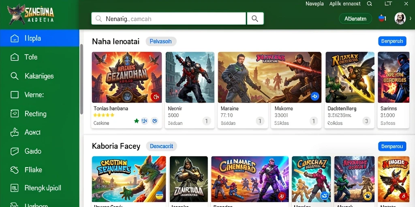
Task: Click the blue badge on the Maraine banner
Action: pos(314,97)
